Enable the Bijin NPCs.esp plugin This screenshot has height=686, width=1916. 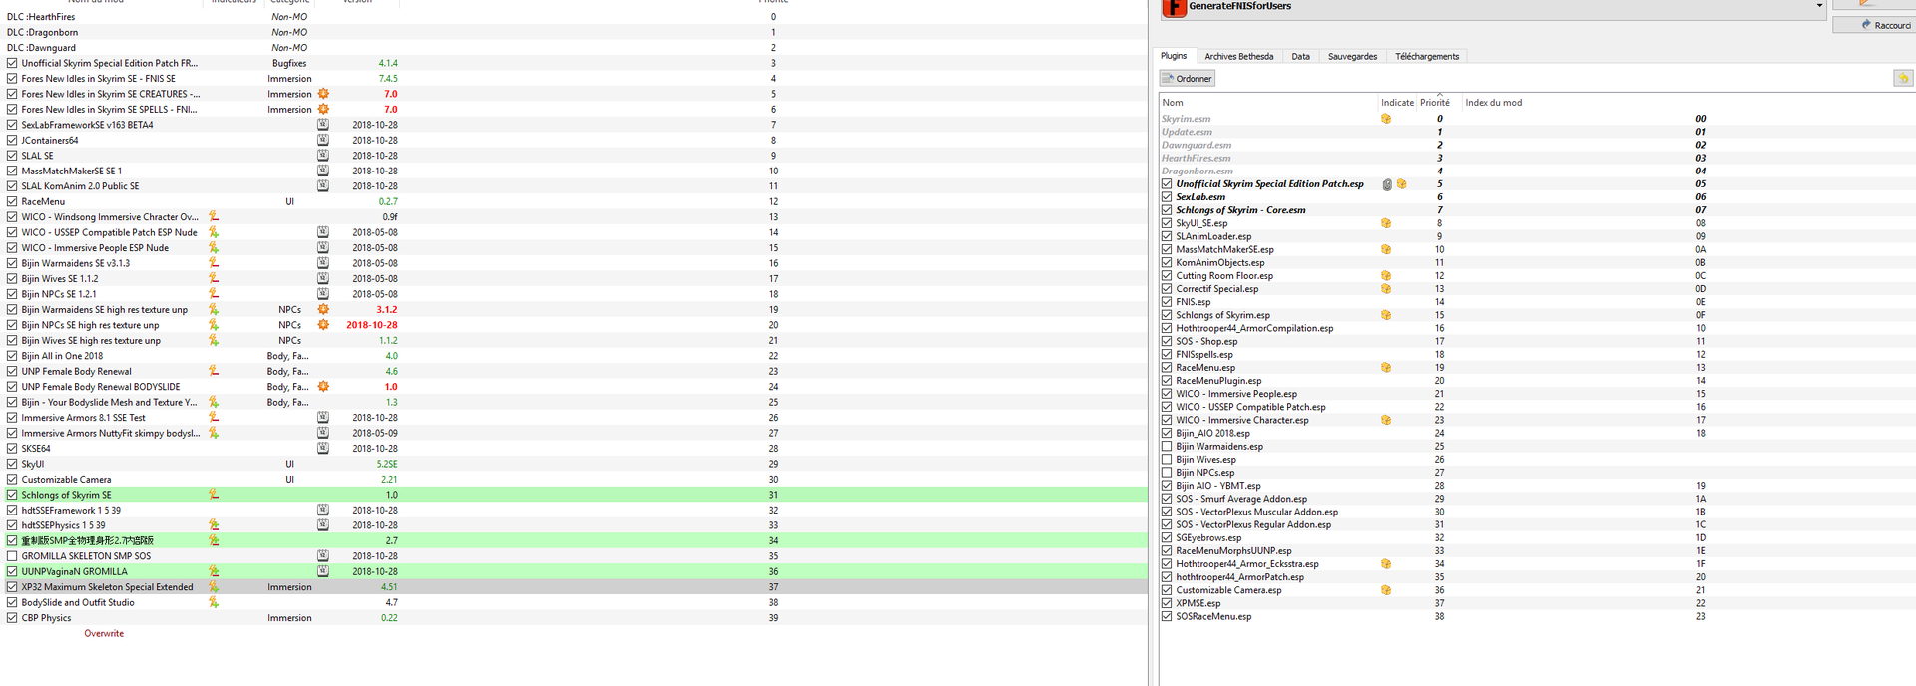click(1166, 473)
